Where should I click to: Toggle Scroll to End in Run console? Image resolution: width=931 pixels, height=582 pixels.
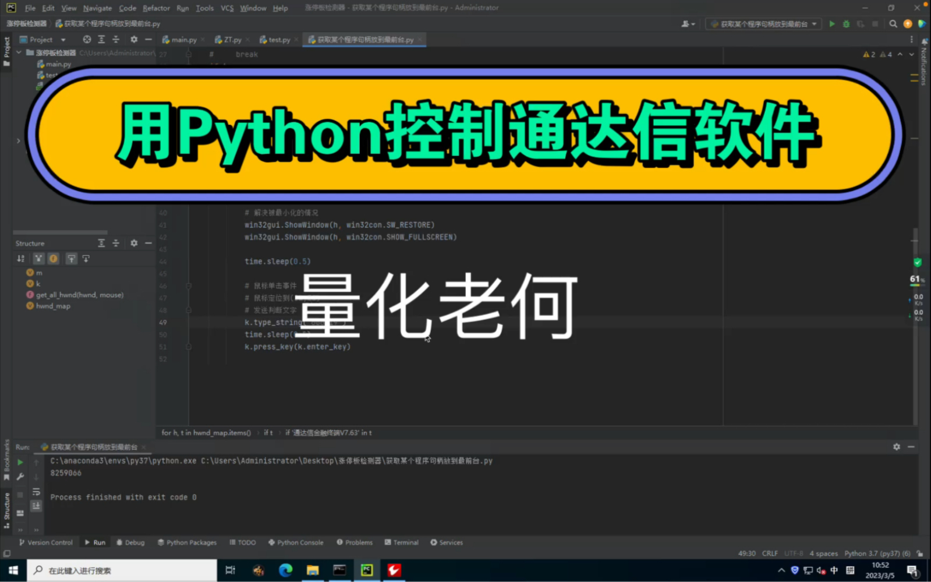pos(36,506)
